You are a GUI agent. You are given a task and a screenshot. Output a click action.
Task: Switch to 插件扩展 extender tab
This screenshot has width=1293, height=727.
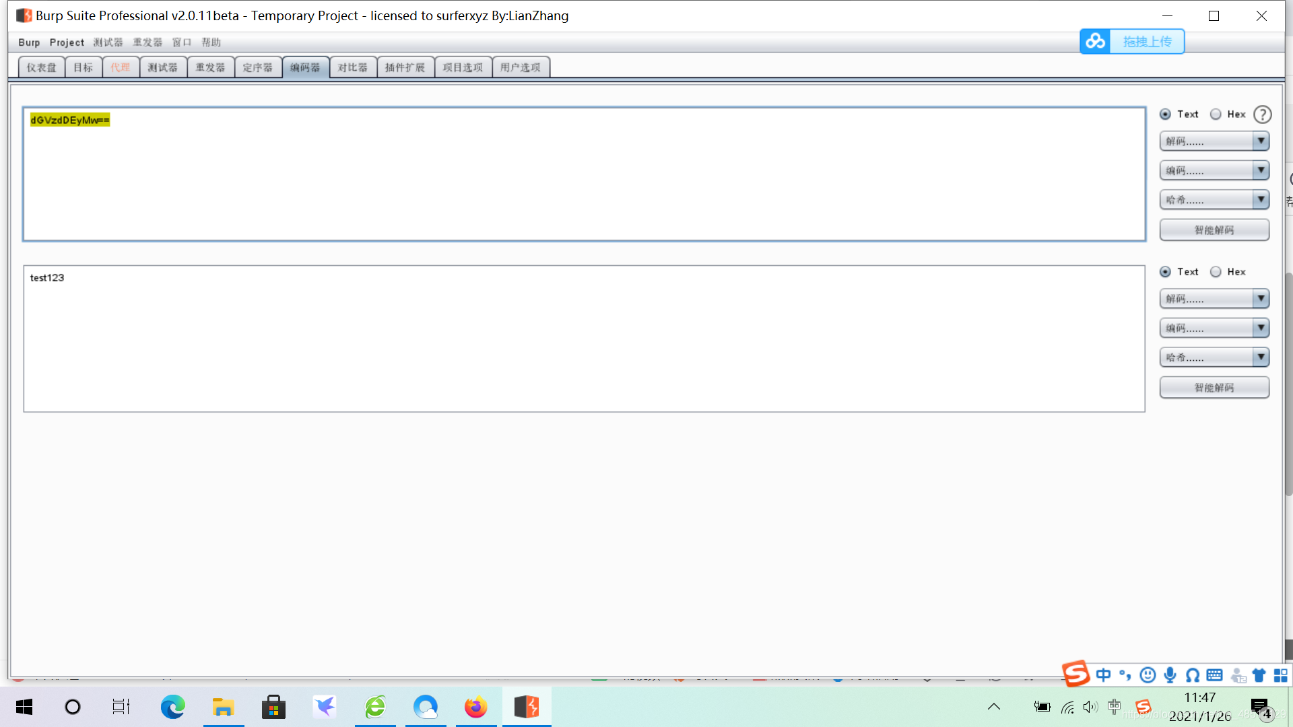pyautogui.click(x=405, y=67)
